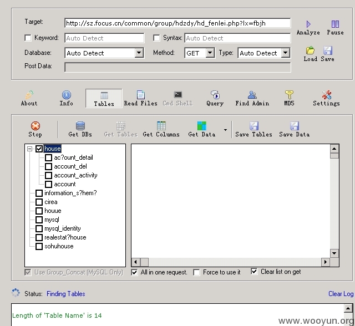
Task: Click Get Columns toolbar button
Action: click(x=161, y=129)
